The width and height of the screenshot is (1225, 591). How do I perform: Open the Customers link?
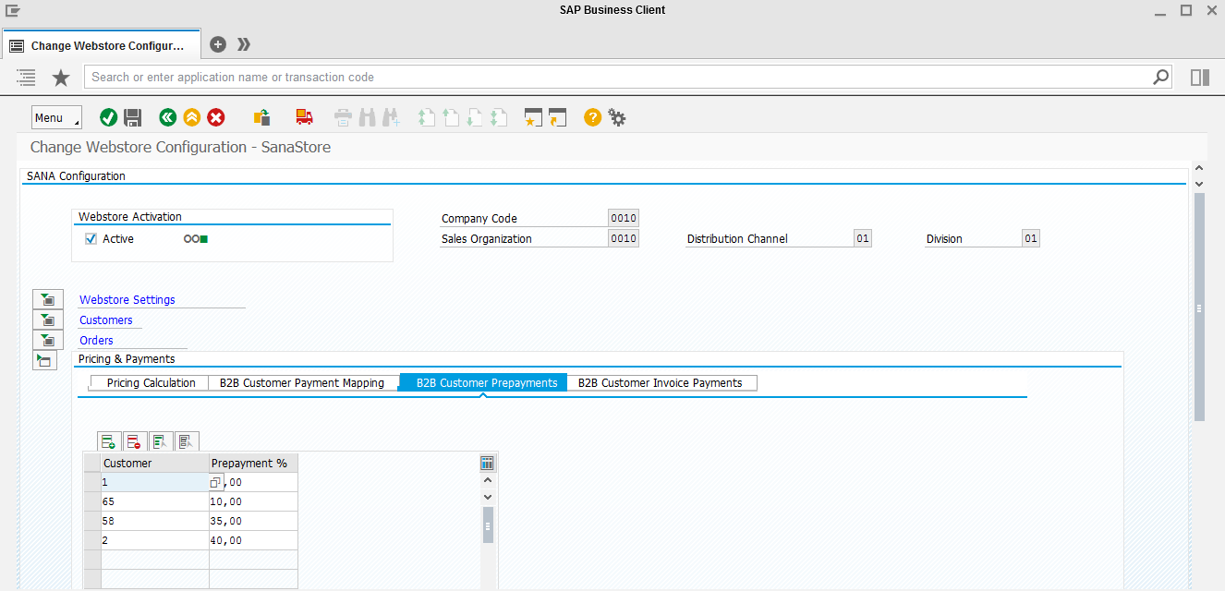point(106,320)
